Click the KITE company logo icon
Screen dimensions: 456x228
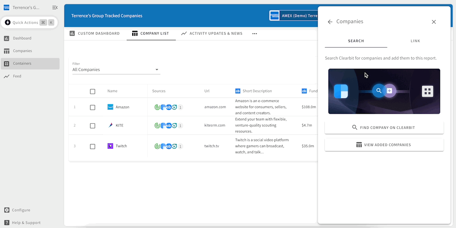[110, 125]
